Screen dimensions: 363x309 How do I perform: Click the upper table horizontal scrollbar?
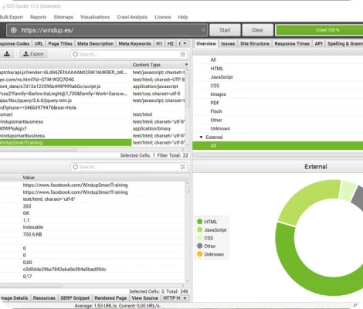coord(39,149)
